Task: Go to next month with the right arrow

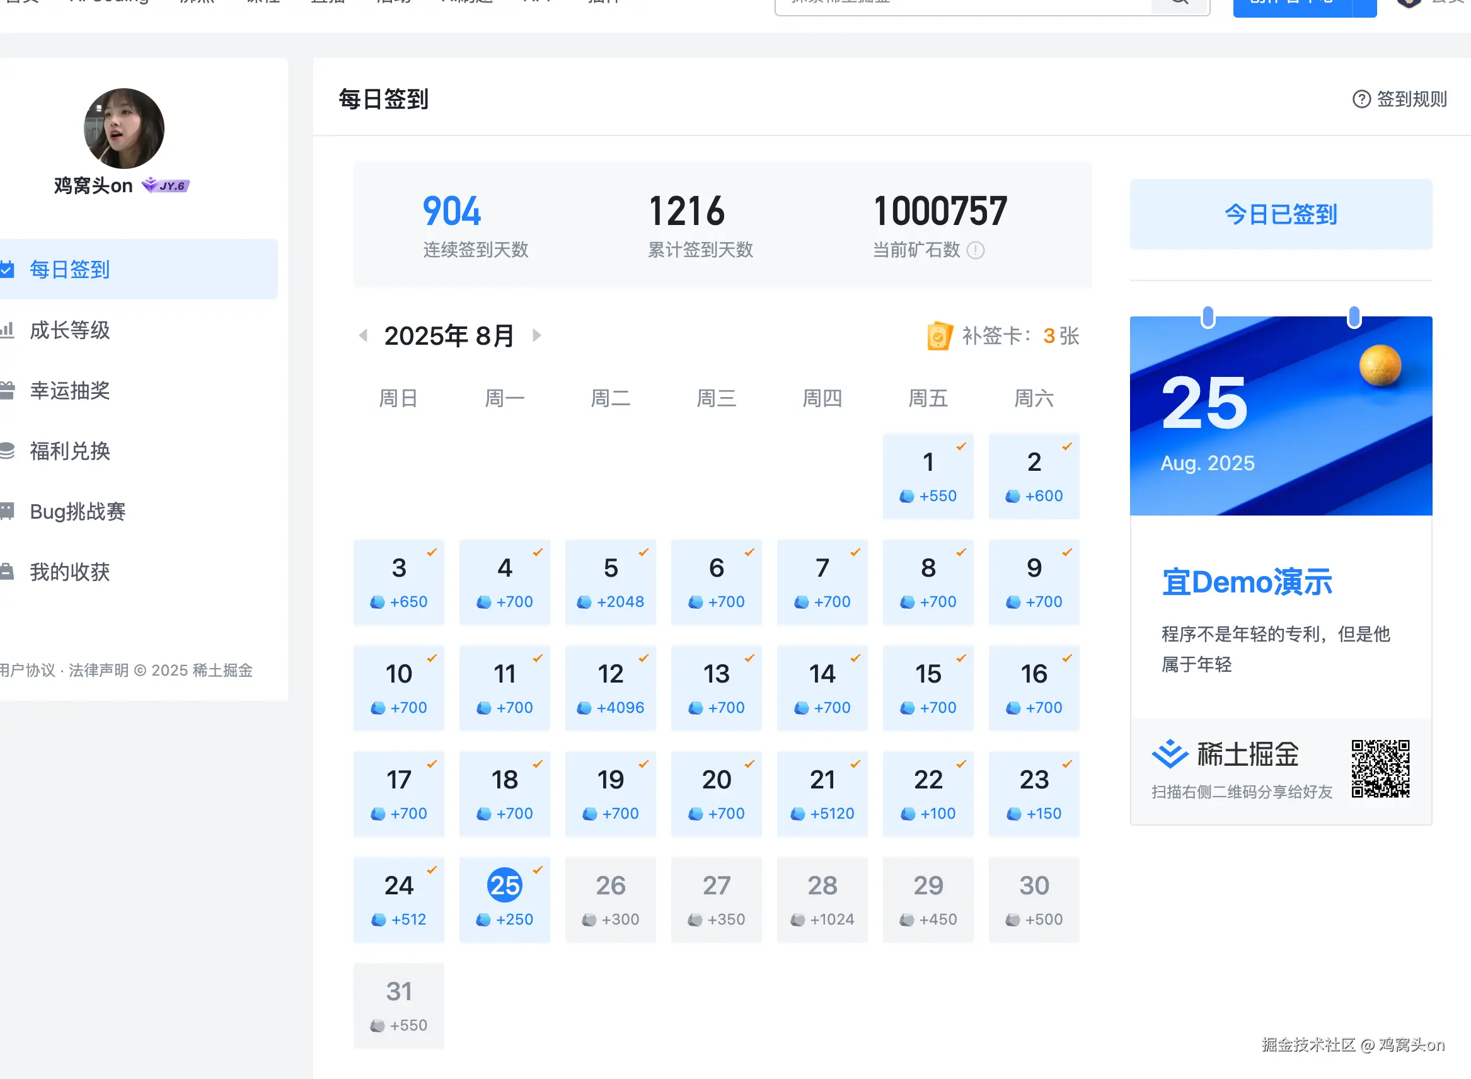Action: 537,335
